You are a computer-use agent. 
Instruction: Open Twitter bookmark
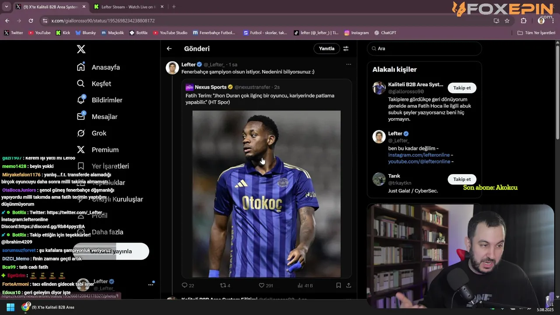13,33
